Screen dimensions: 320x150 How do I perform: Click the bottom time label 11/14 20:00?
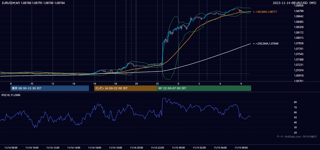tap(136, 148)
